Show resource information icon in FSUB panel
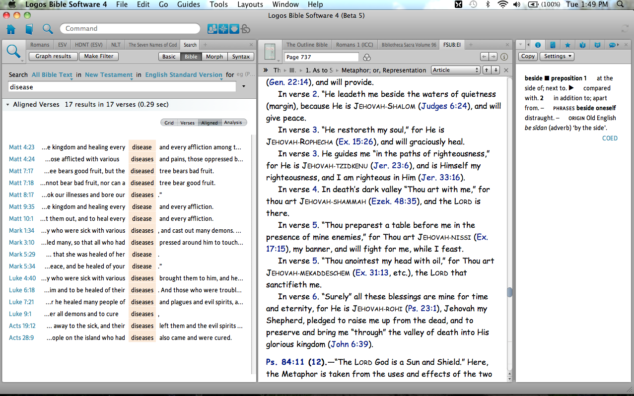634x396 pixels. click(504, 57)
